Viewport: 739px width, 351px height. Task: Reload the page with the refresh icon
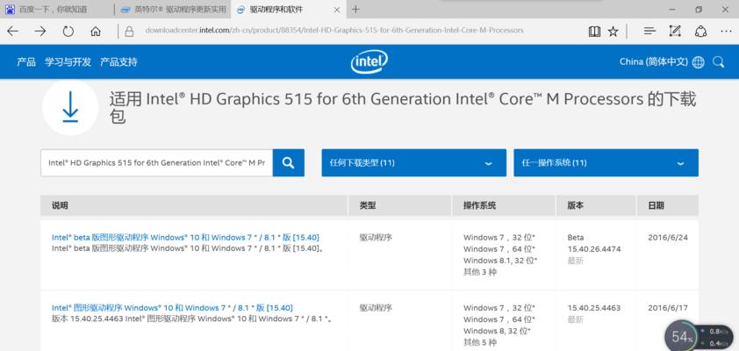pyautogui.click(x=68, y=31)
